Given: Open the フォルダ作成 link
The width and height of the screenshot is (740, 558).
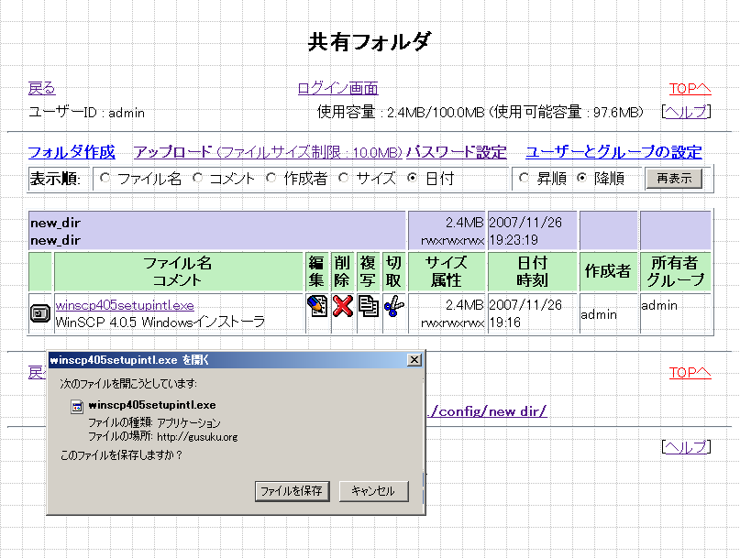Looking at the screenshot, I should 72,152.
